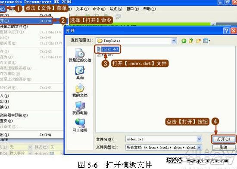The width and height of the screenshot is (237, 169).
Task: Choose the exit Ctrl+Q menu item
Action: click(32, 135)
